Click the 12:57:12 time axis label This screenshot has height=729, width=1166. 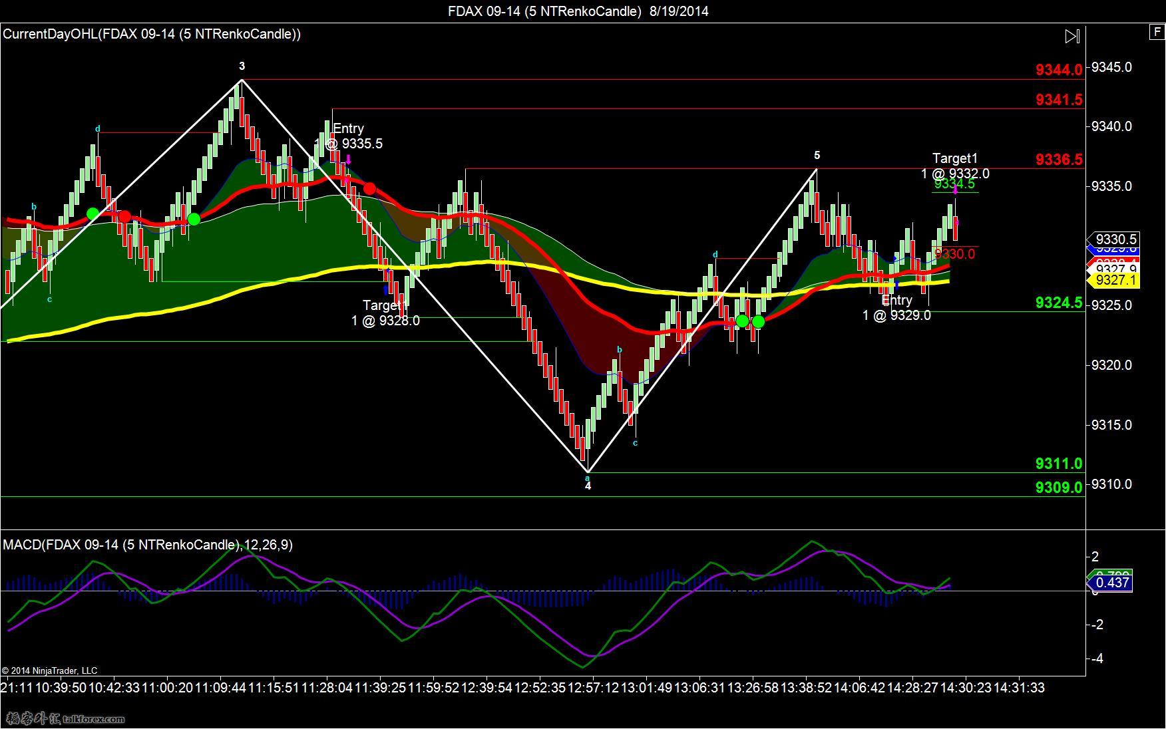click(593, 688)
